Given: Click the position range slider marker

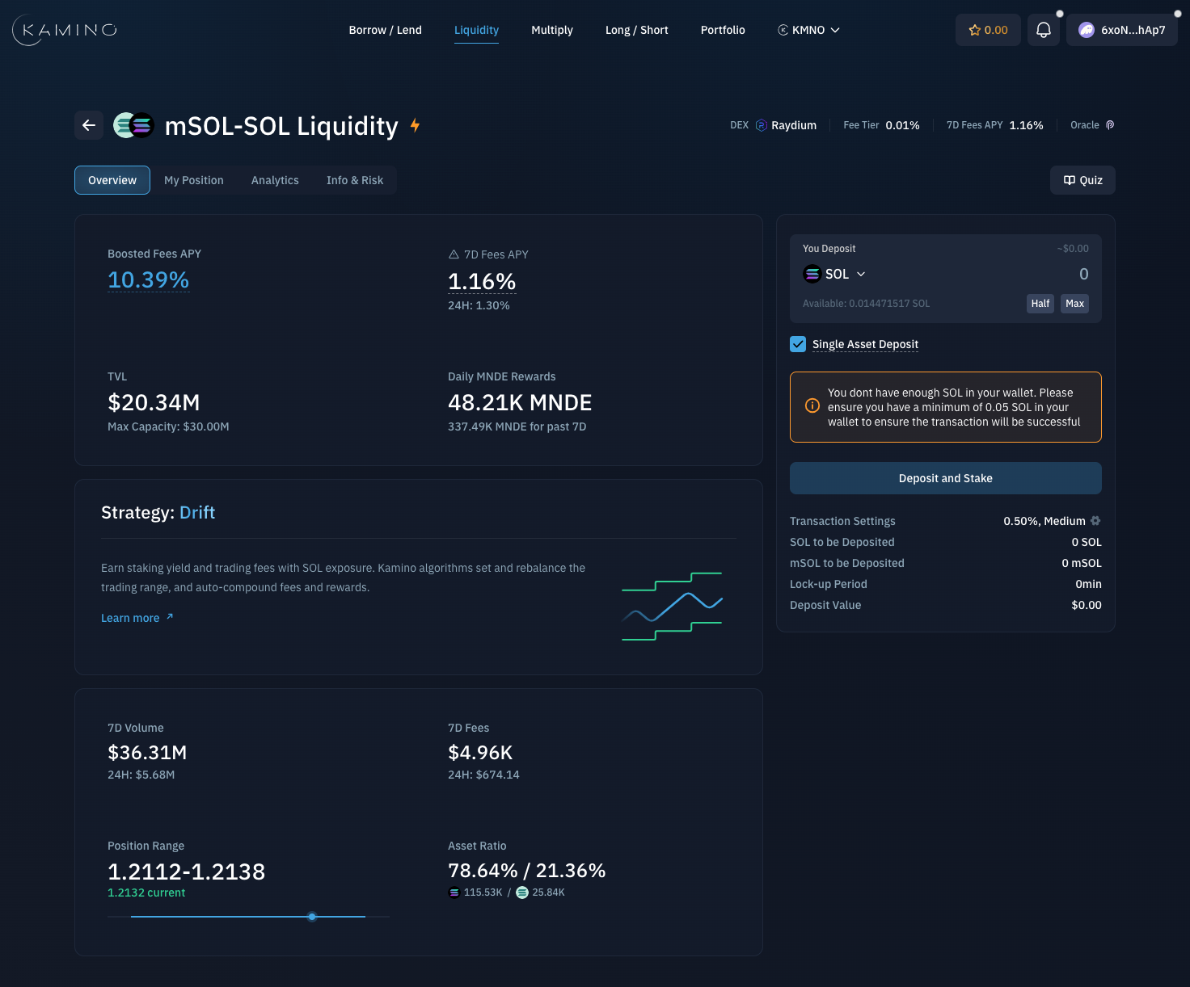Looking at the screenshot, I should tap(312, 917).
